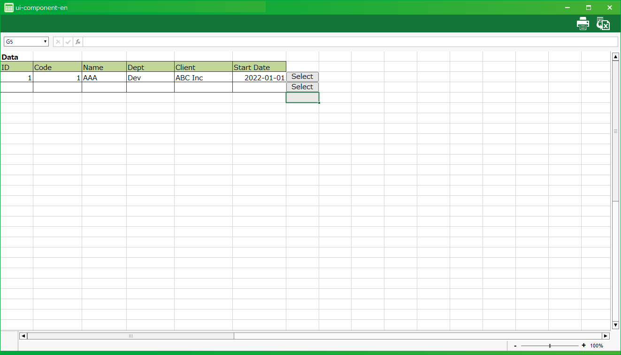Click the vertical scrollbar down arrow

[615, 325]
